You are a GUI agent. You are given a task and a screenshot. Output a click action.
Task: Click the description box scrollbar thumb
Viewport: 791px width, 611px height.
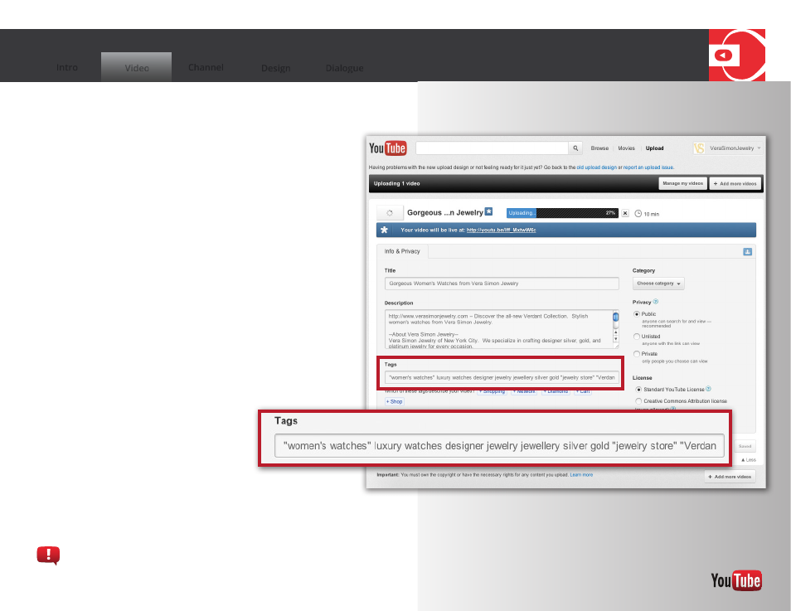point(615,317)
